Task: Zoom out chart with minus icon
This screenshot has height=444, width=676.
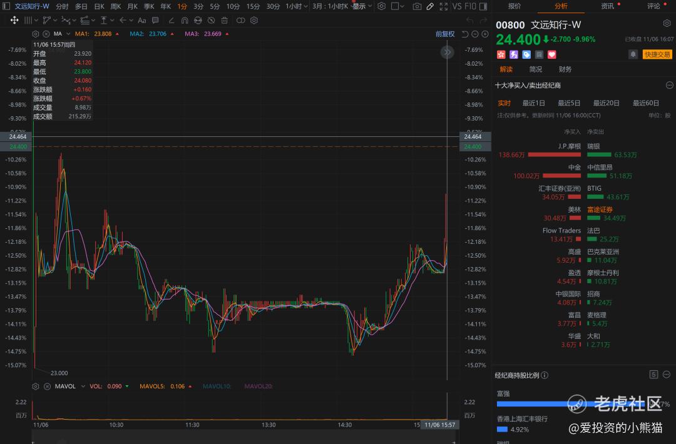Action: pyautogui.click(x=474, y=34)
